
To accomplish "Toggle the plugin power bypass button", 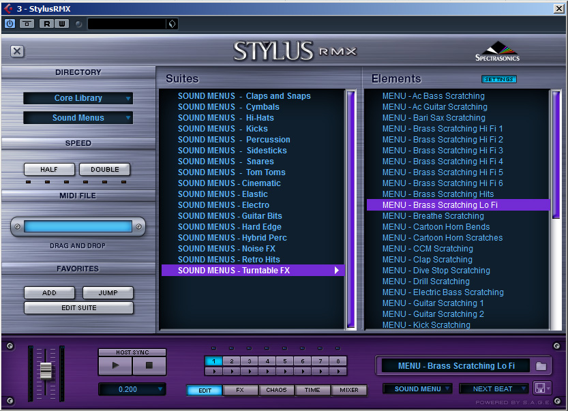I will (10, 24).
